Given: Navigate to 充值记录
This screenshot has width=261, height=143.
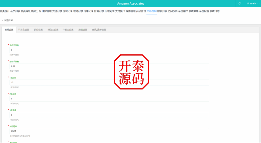Looking at the screenshot, I should [57, 11].
